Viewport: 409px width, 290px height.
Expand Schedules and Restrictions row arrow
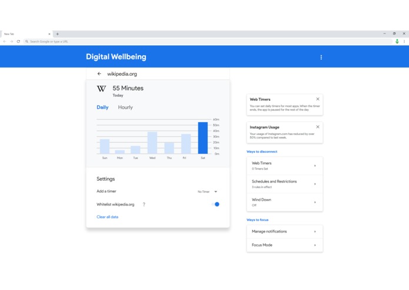pyautogui.click(x=315, y=184)
